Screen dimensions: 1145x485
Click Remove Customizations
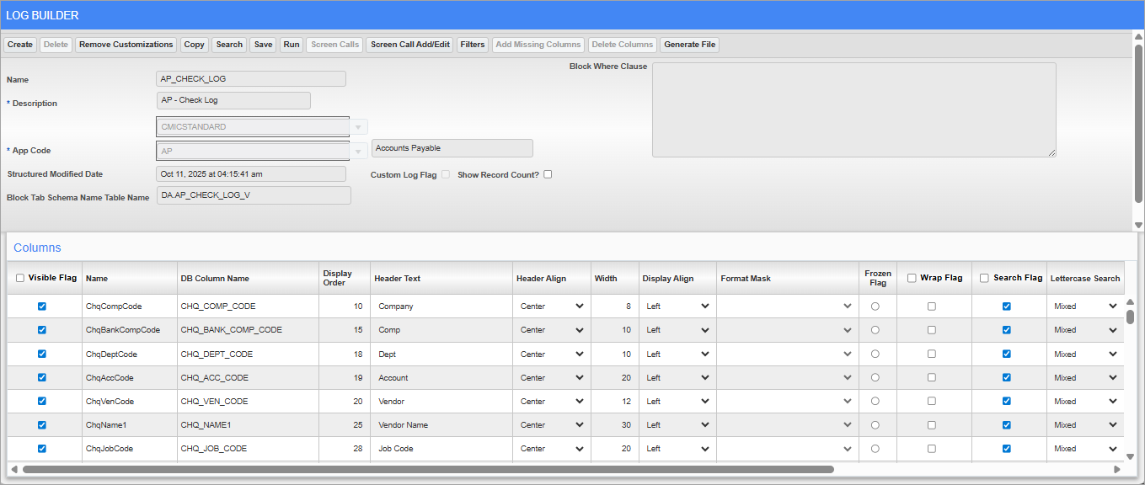126,44
